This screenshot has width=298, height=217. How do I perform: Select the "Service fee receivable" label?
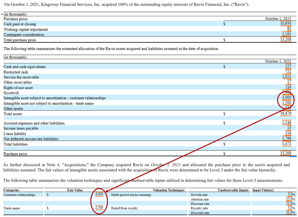(x=21, y=77)
